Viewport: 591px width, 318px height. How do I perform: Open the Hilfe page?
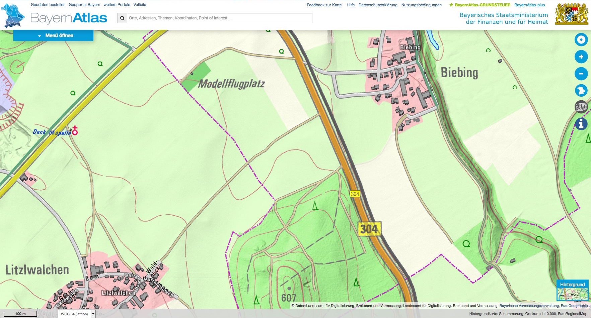coord(351,5)
